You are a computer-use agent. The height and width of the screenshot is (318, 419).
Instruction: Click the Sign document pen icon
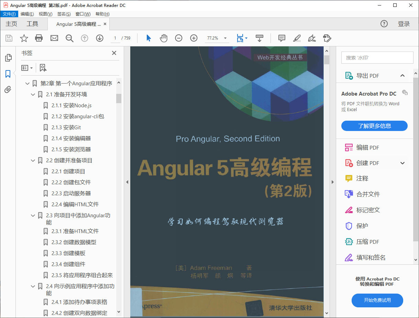tap(312, 38)
